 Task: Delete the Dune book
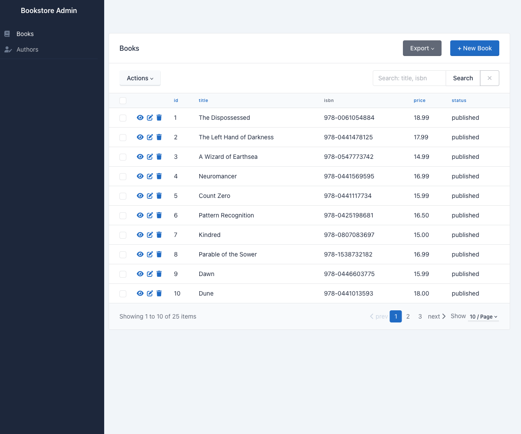(159, 293)
